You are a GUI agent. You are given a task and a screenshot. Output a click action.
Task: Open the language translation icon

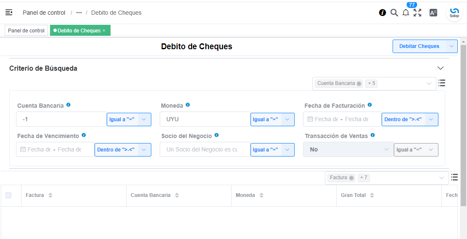tap(433, 13)
